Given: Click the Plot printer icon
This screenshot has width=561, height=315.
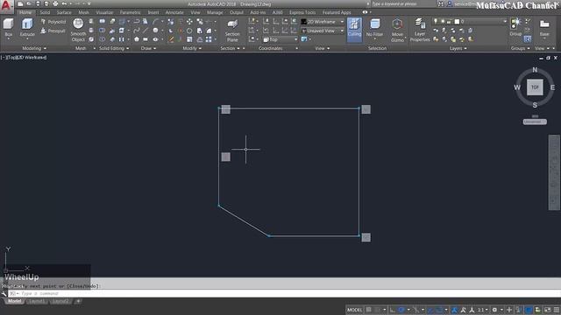Looking at the screenshot, I should tap(55, 3).
